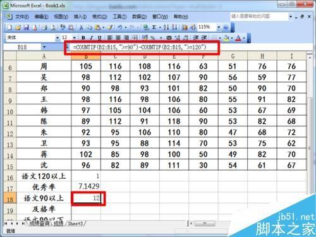Insert a hyperlink with the globe icon
316x237 pixels.
[x=146, y=27]
